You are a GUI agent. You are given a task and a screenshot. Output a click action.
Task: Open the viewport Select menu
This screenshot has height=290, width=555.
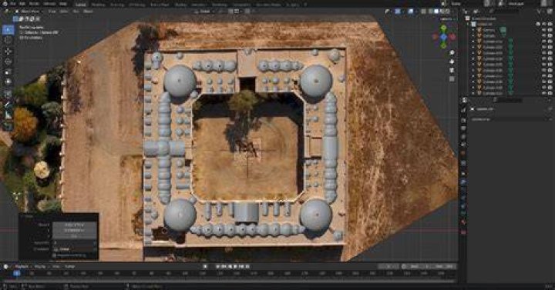point(64,12)
